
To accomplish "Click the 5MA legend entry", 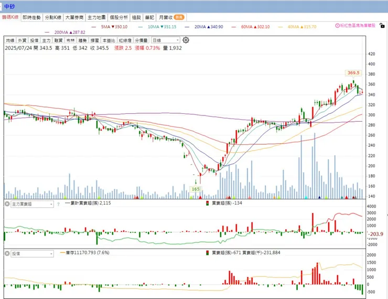I will (110, 27).
